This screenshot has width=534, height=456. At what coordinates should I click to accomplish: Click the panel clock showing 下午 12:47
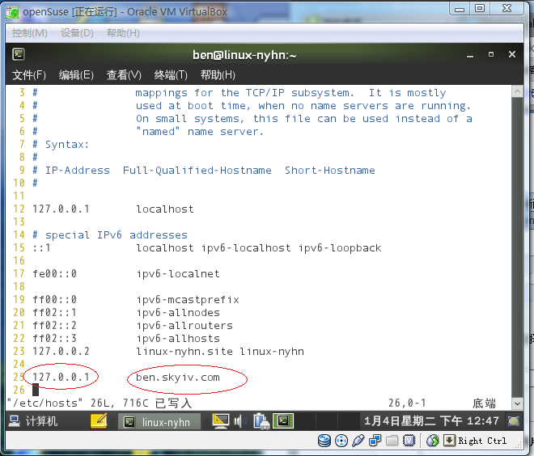(x=431, y=421)
